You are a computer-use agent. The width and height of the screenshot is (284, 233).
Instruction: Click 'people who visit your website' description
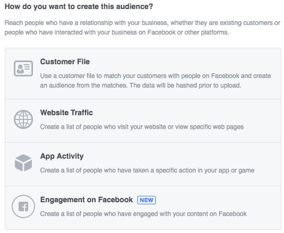[124, 127]
